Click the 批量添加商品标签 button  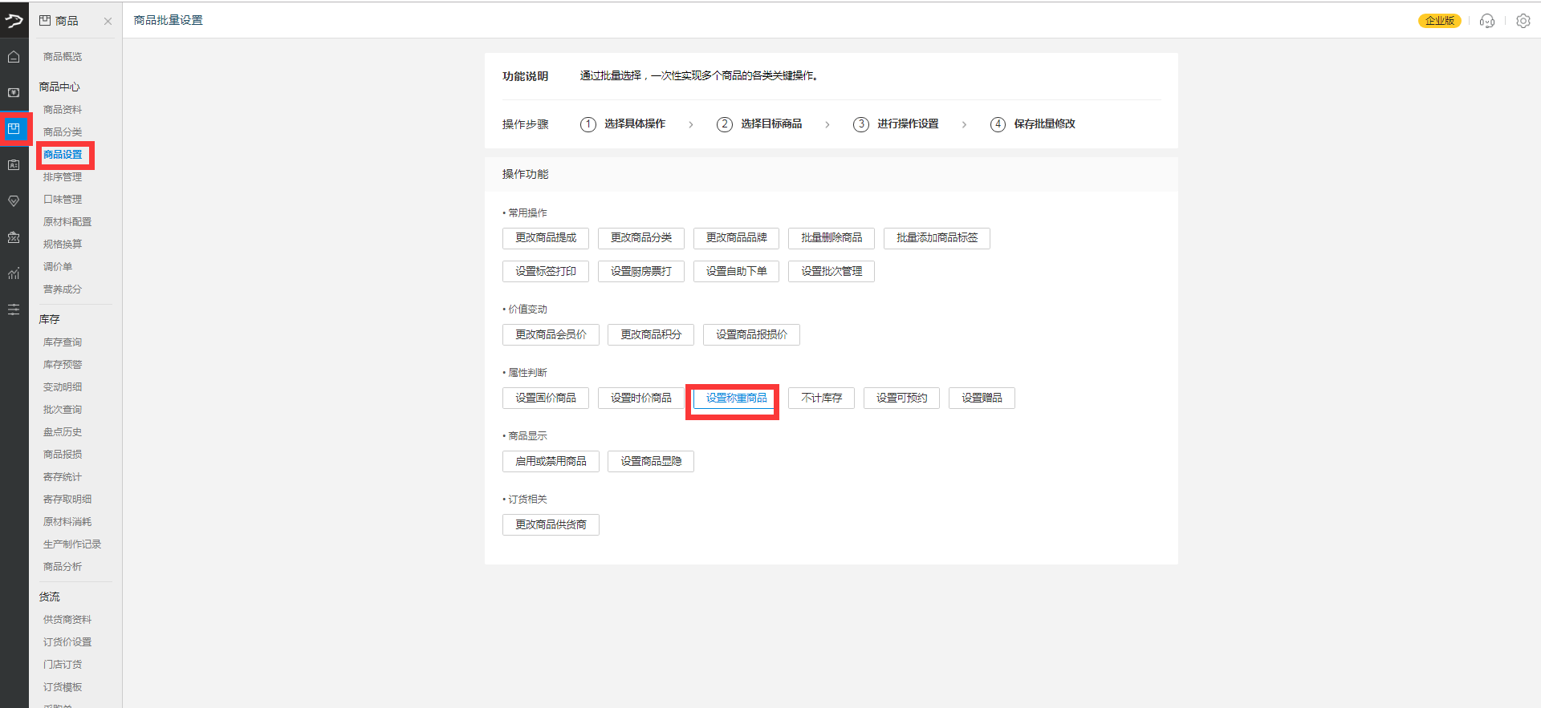(x=937, y=238)
